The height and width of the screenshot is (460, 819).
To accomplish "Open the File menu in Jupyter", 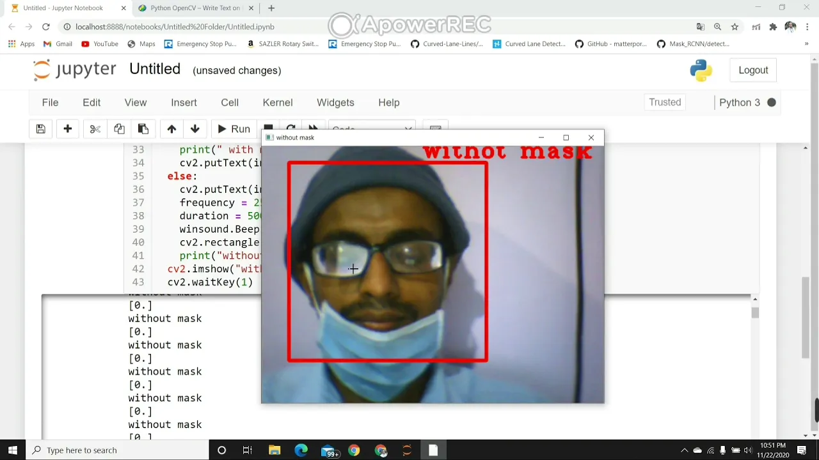I will coord(50,102).
